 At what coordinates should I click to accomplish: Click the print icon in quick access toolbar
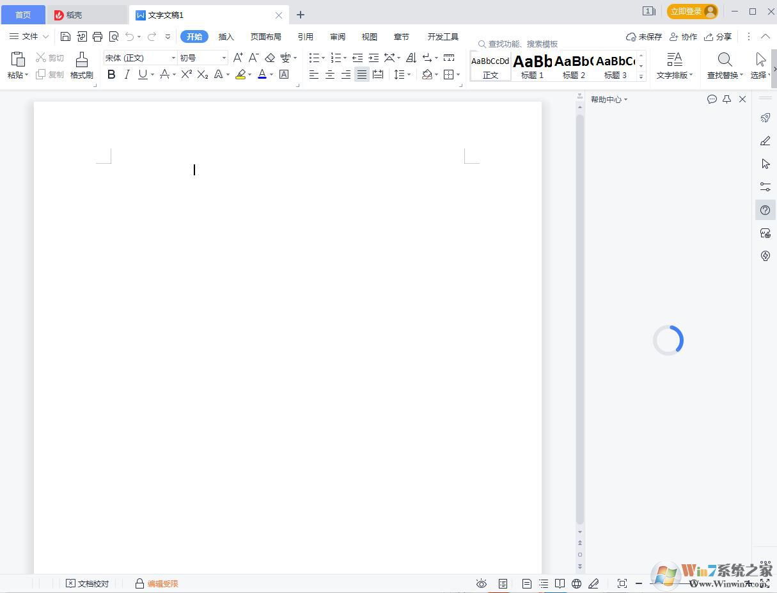[97, 36]
